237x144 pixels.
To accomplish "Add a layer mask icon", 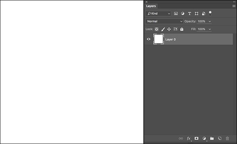I will [x=196, y=138].
